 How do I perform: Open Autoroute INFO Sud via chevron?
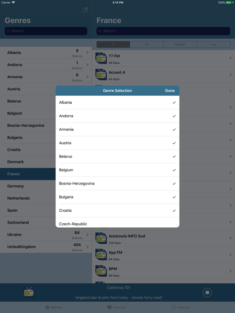coord(231,238)
